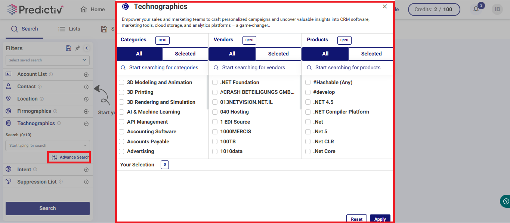
Task: Click the Firmographics info icon
Action: 55,111
